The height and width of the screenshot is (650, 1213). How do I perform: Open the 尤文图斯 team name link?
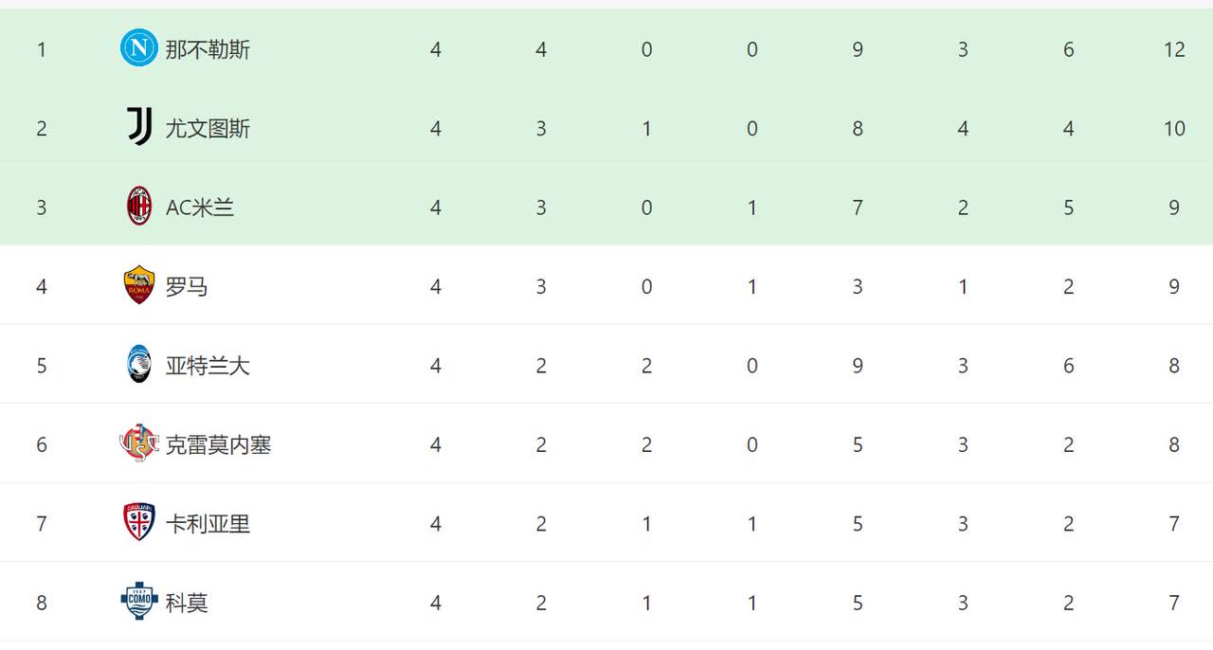[x=208, y=128]
